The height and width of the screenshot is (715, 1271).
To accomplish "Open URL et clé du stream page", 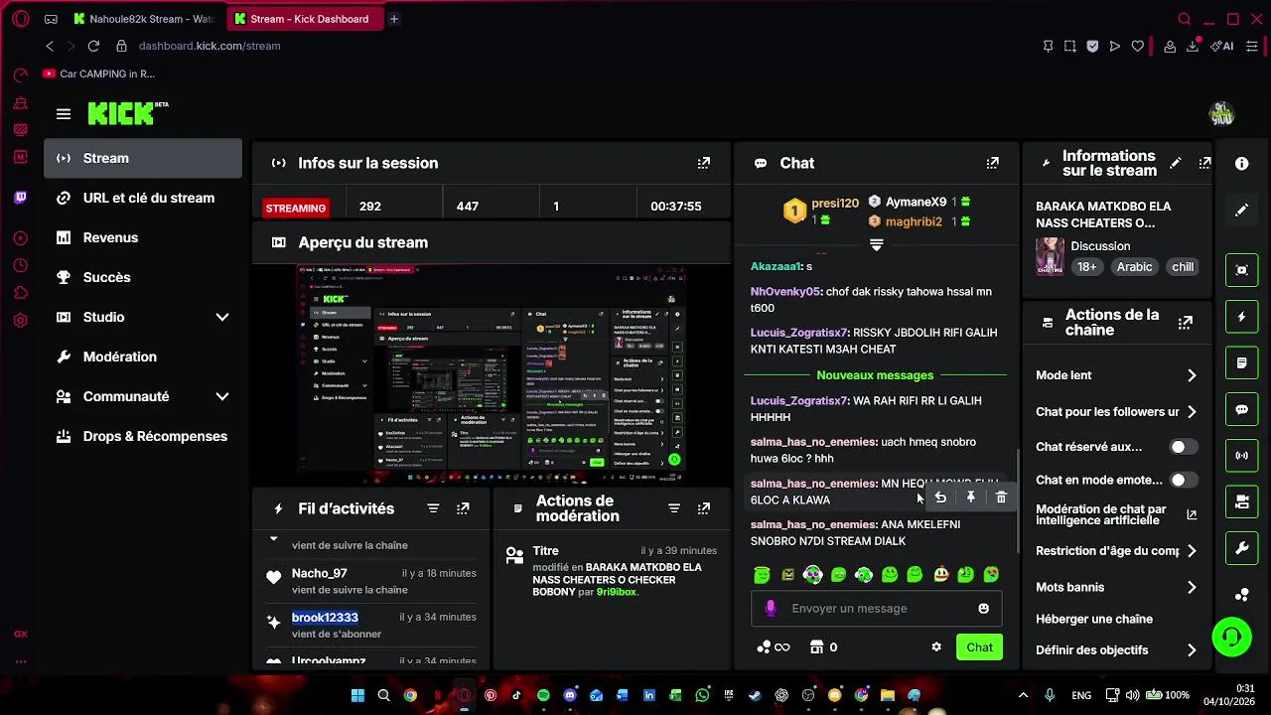I will (x=142, y=198).
